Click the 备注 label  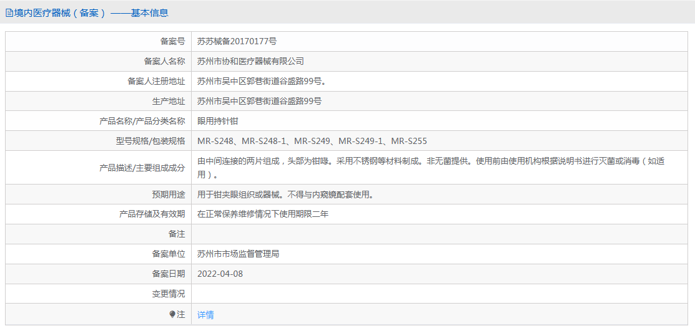(177, 234)
